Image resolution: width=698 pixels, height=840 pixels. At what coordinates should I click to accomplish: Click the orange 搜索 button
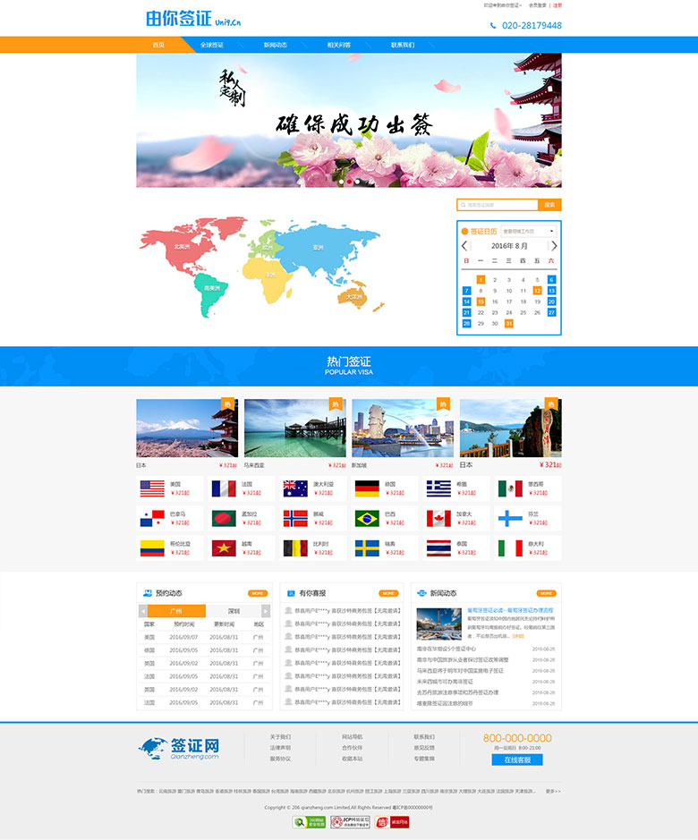tap(549, 205)
